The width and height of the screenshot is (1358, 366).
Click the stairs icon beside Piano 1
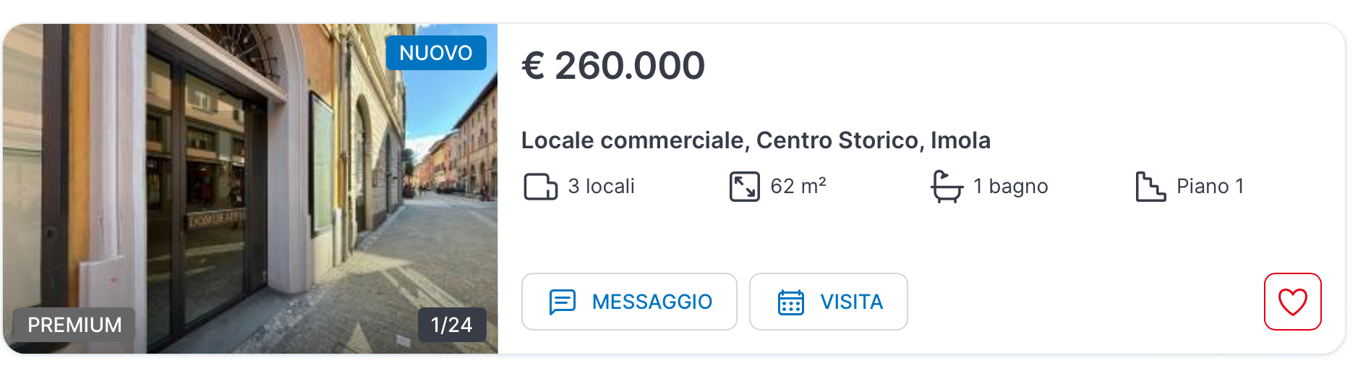pos(1150,187)
